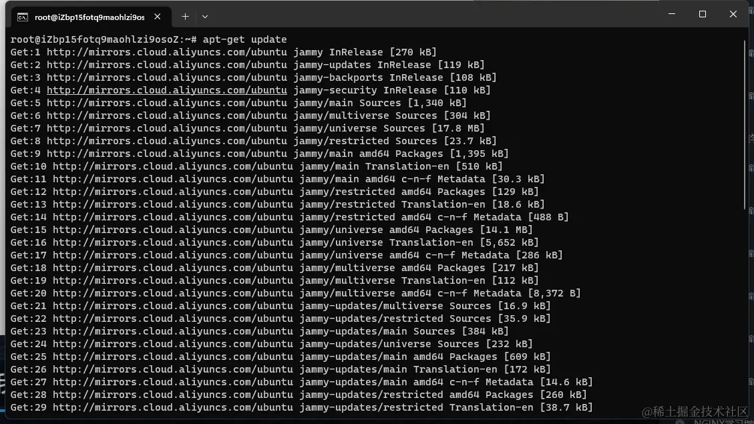This screenshot has width=754, height=424.
Task: Maximize the terminal window
Action: tap(703, 14)
